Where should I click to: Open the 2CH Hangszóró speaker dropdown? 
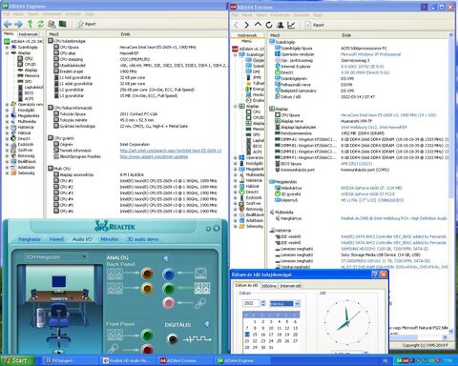pyautogui.click(x=56, y=256)
